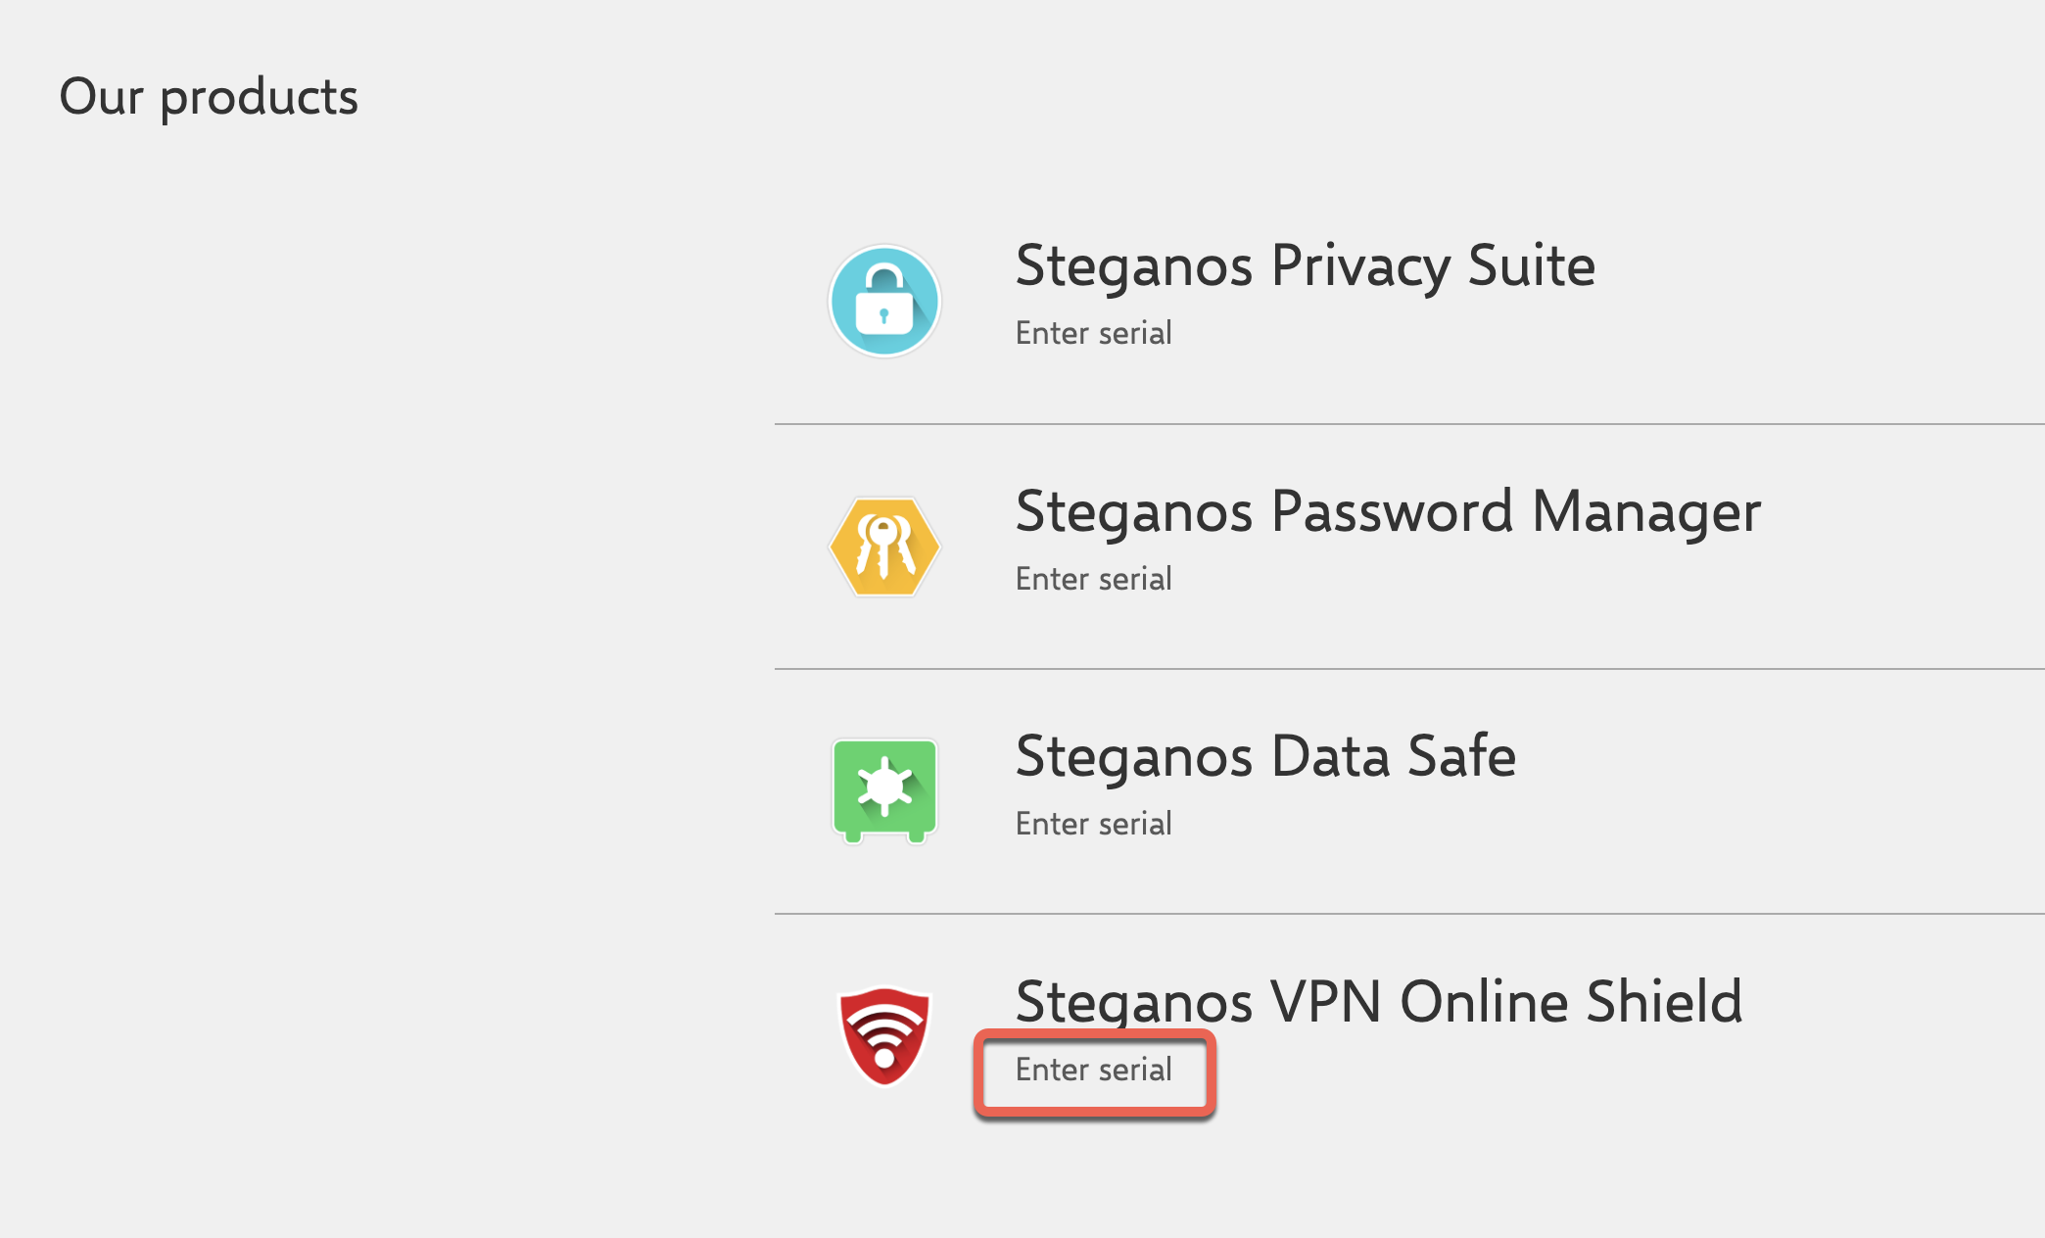Enter serial for Steganos VPN Online Shield

[1093, 1070]
